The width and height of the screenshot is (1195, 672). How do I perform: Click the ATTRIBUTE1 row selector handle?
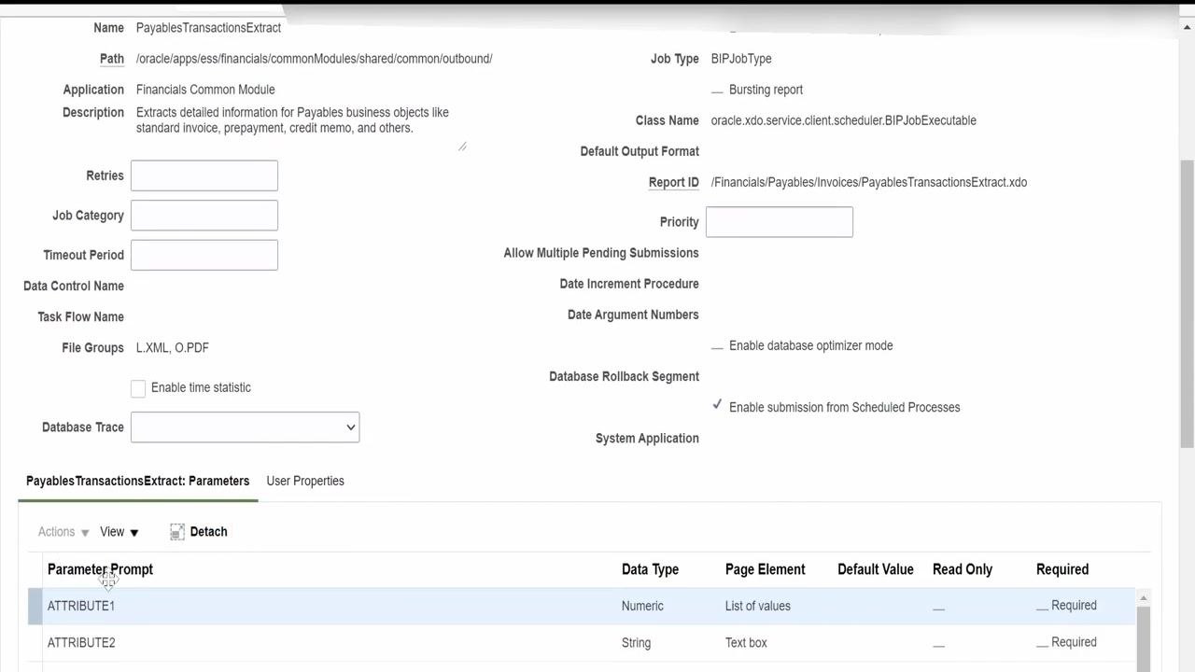click(x=35, y=606)
